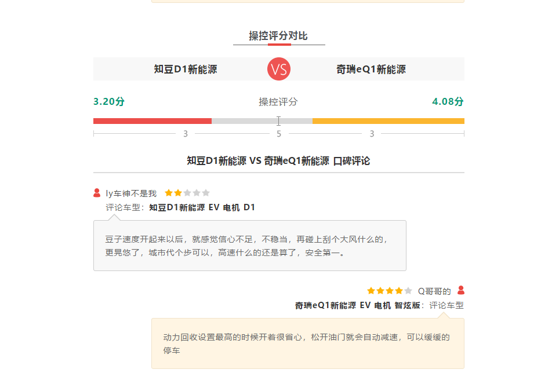Click the red VS badge icon
Viewport: 541px width, 384px height.
pyautogui.click(x=279, y=70)
